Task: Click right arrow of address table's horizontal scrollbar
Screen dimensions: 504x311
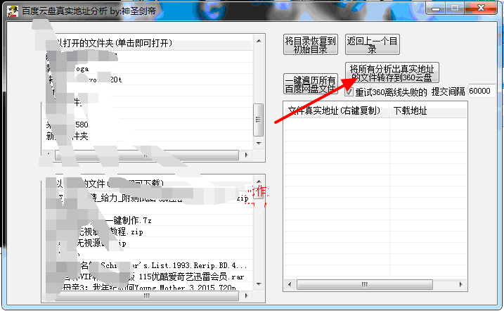Action: [x=461, y=285]
